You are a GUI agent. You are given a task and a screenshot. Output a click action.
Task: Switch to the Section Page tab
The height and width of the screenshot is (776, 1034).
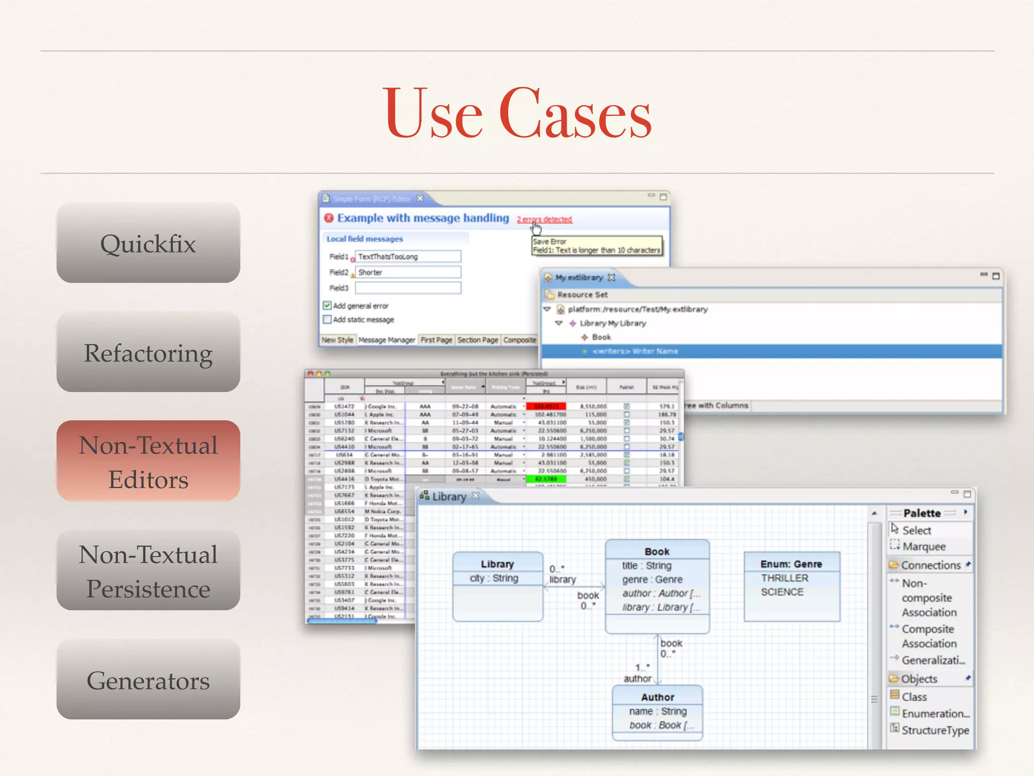click(478, 340)
